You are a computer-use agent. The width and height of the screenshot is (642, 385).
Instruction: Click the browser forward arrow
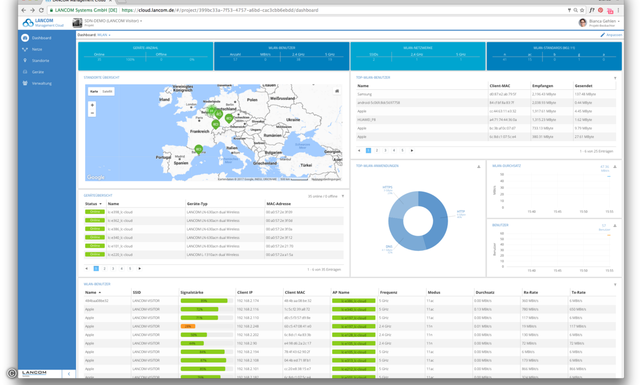33,10
